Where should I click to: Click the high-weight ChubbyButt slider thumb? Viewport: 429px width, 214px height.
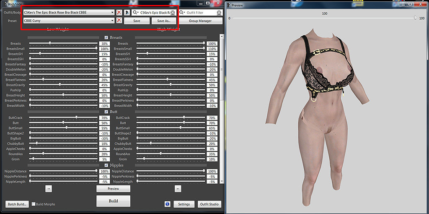(x=151, y=143)
